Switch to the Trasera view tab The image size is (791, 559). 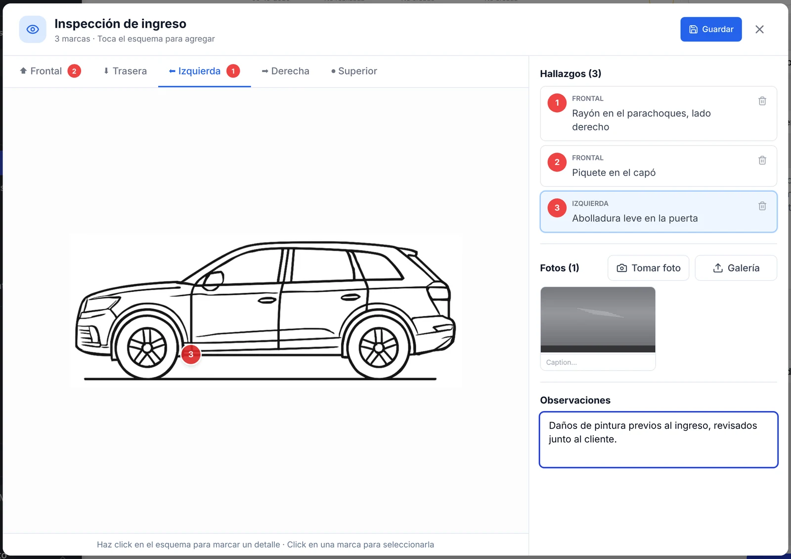pos(125,71)
